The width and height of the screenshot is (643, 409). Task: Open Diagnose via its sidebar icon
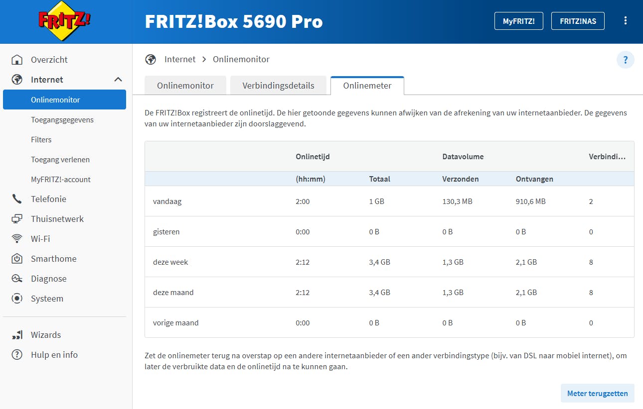[16, 278]
